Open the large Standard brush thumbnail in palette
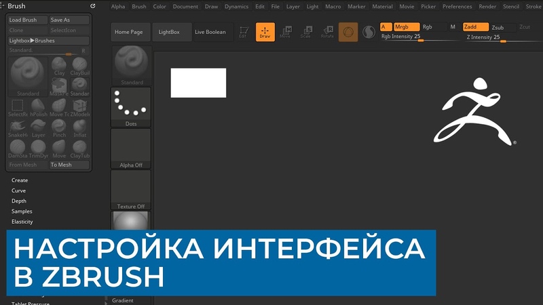 [28, 77]
